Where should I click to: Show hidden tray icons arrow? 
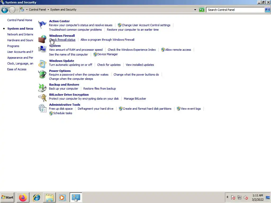[x=227, y=197]
